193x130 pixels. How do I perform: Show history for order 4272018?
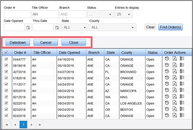pos(167,71)
